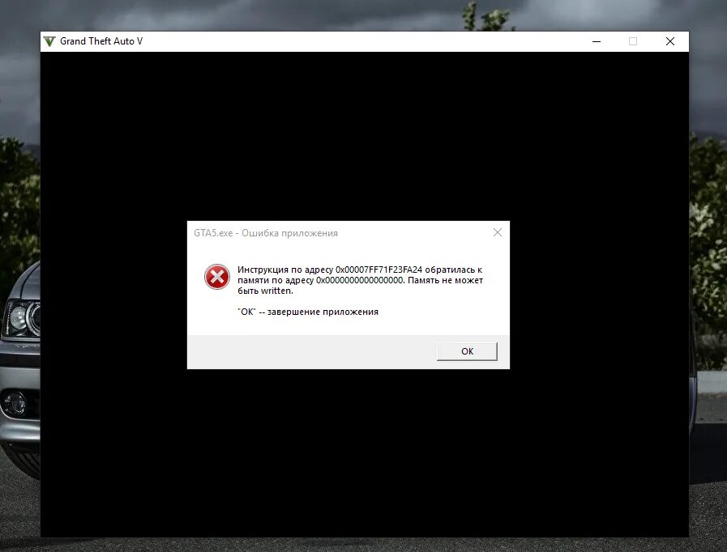Close the GTA5.exe error dialog
This screenshot has width=727, height=552.
tap(498, 232)
